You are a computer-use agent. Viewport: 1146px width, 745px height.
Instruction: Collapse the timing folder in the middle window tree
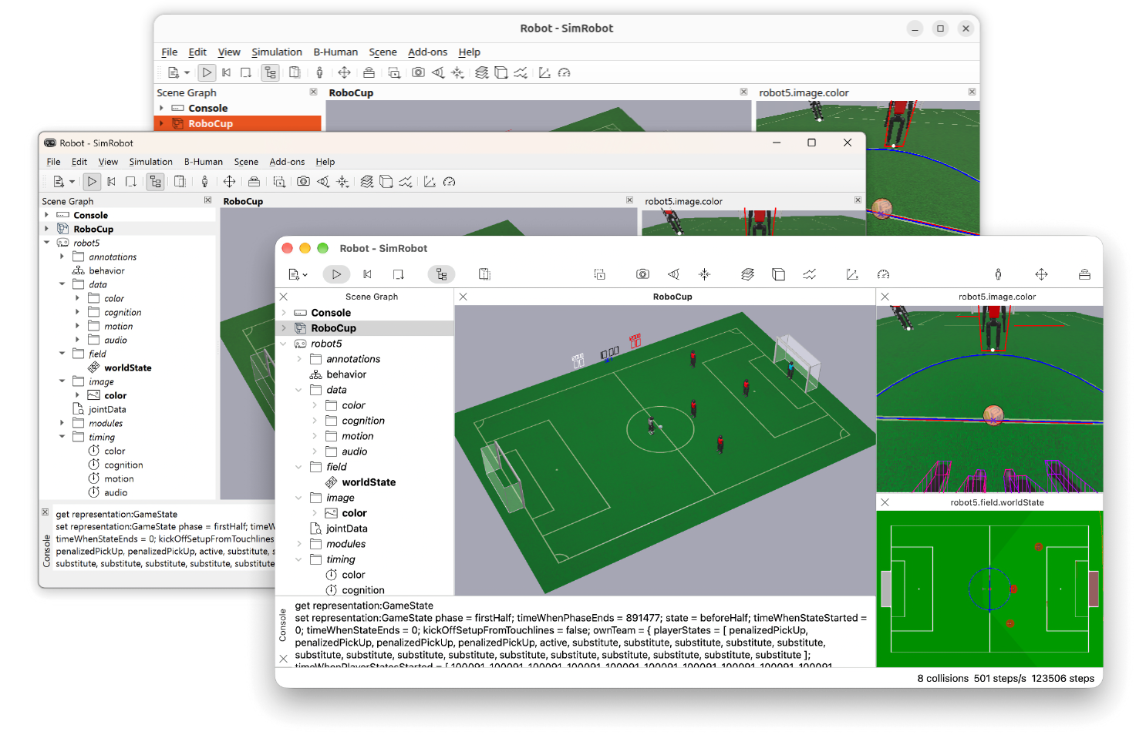coord(62,437)
